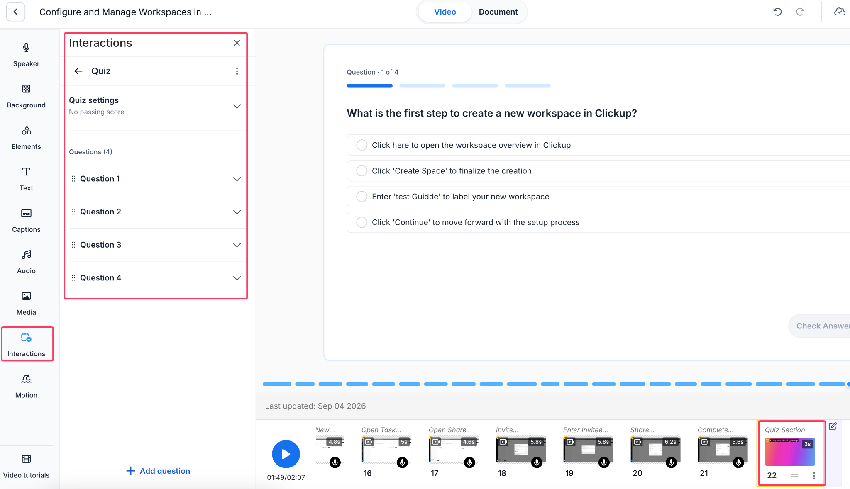The image size is (850, 489).
Task: Click the project title 'Configure and Manage Workspaces'
Action: click(x=125, y=12)
